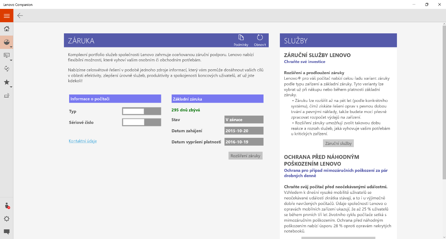Click the Záruční služby button

click(x=338, y=143)
